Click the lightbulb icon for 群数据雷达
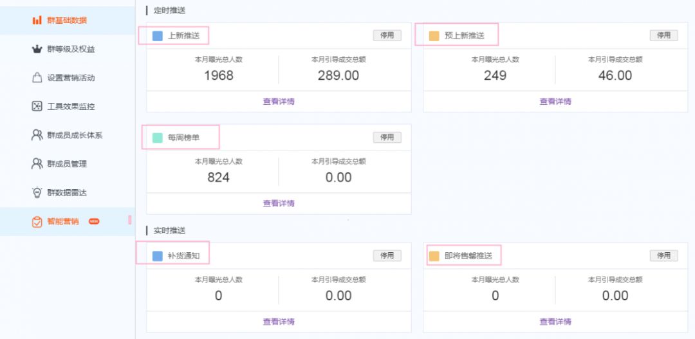The height and width of the screenshot is (339, 695). (x=37, y=192)
